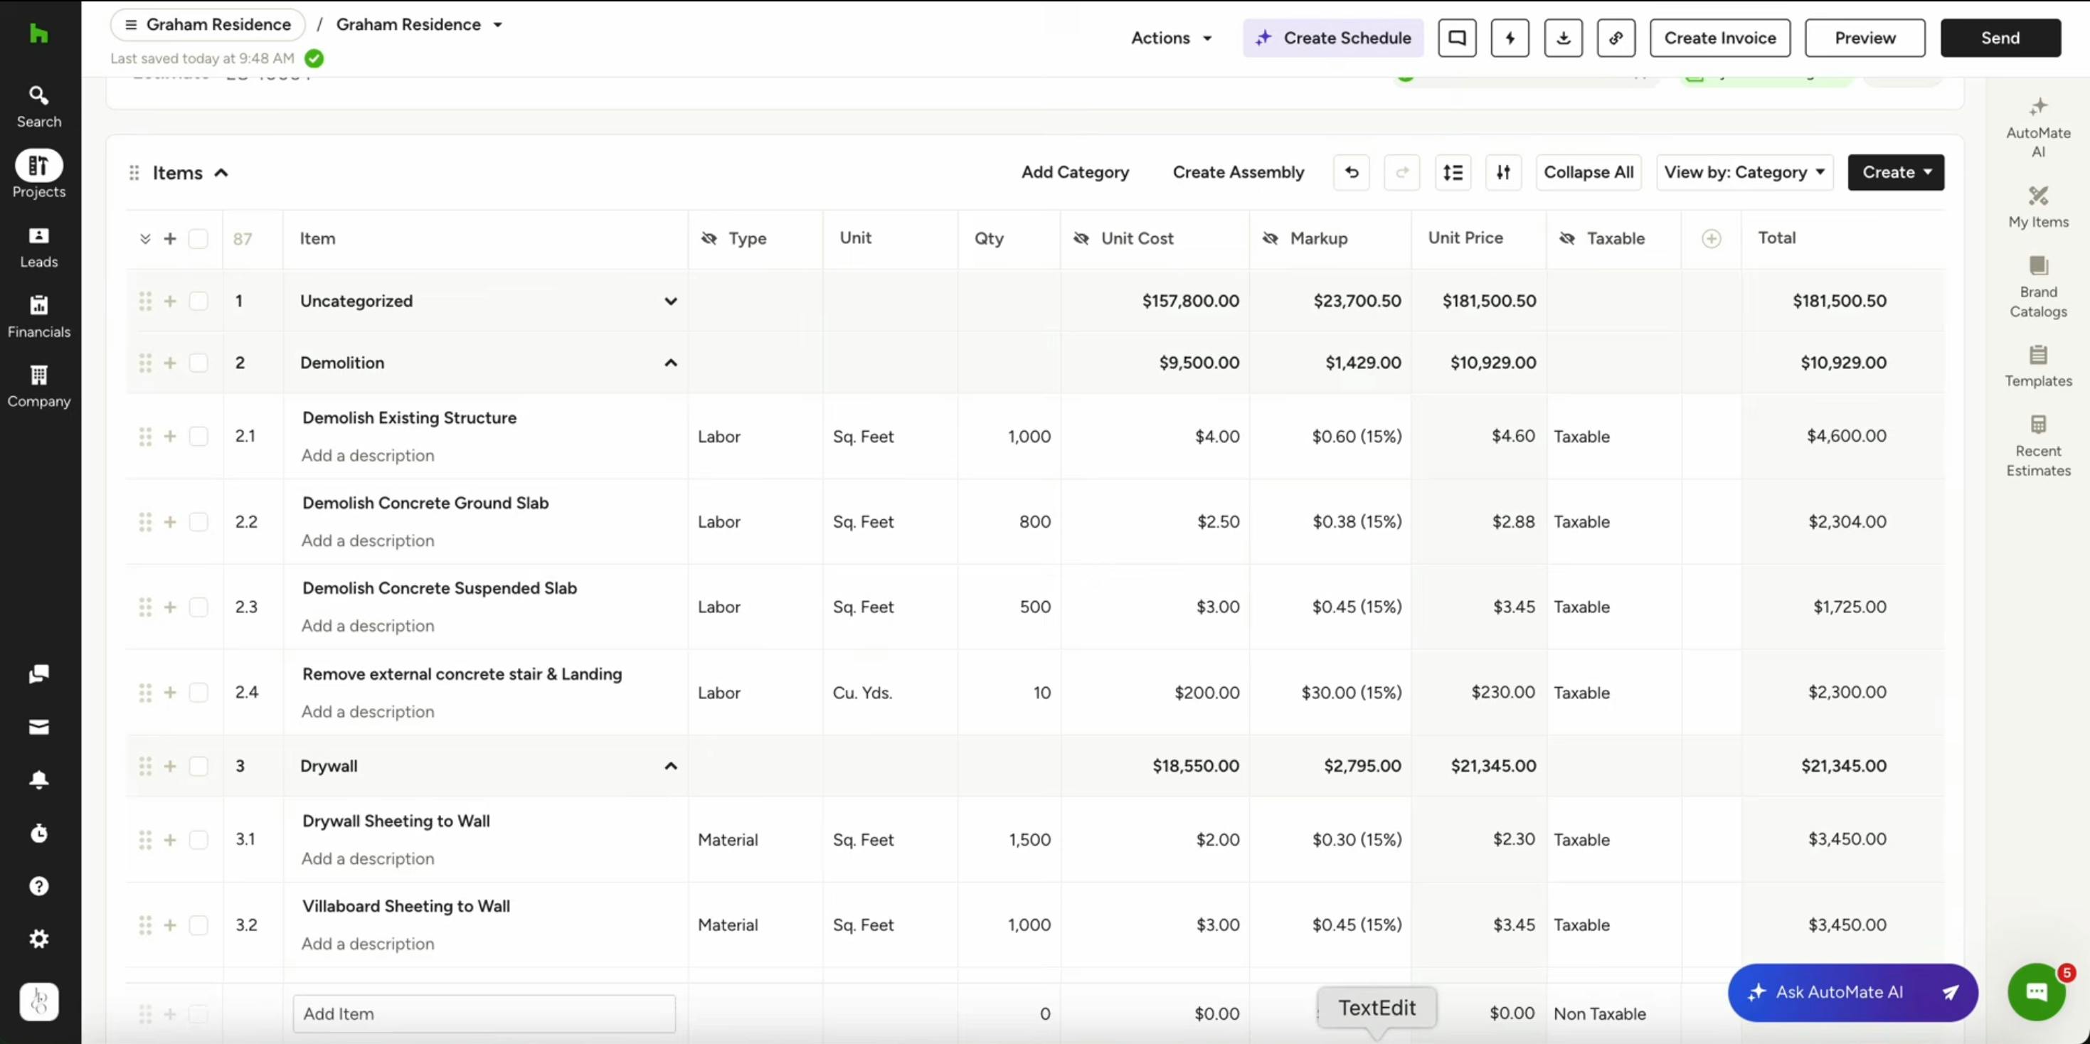
Task: Open the Templates panel
Action: tap(2037, 366)
